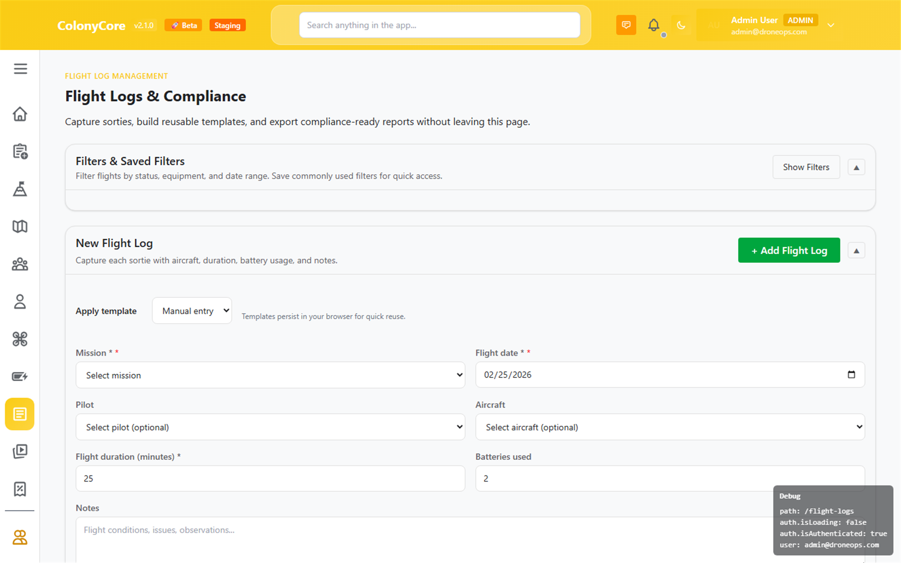Image resolution: width=901 pixels, height=563 pixels.
Task: Expand the Select pilot dropdown
Action: 270,427
